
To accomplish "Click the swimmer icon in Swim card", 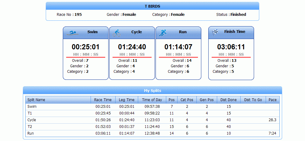I will (x=72, y=32).
